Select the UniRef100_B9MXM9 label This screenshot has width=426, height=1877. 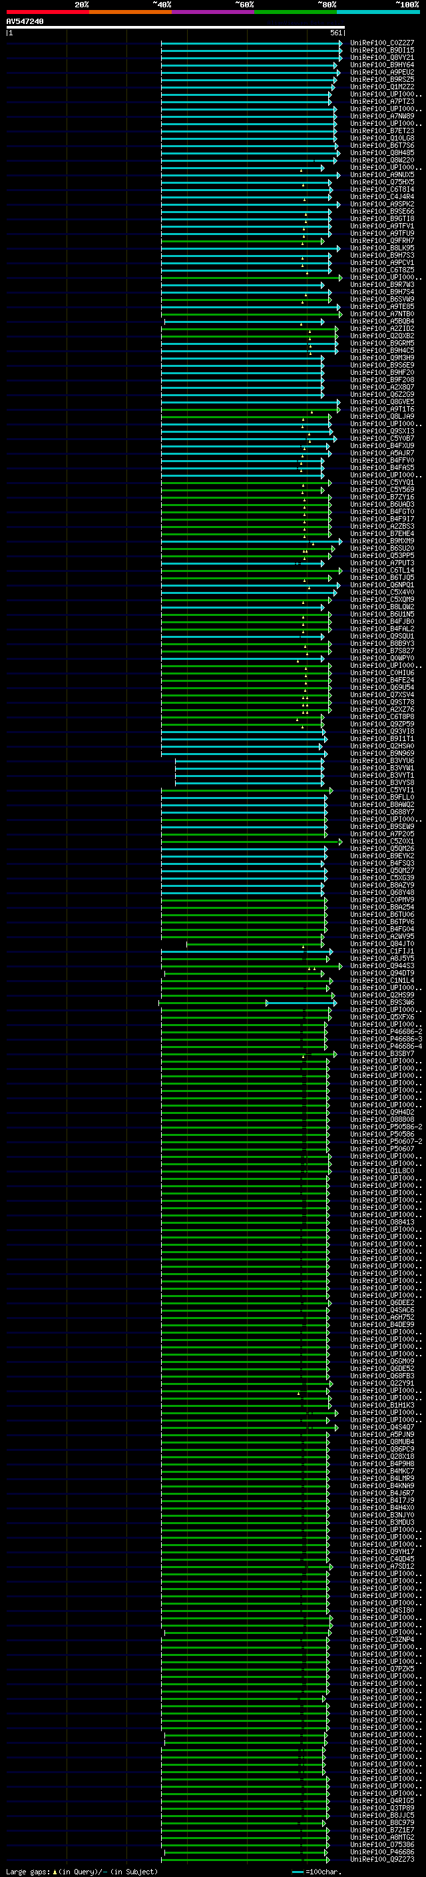[382, 541]
